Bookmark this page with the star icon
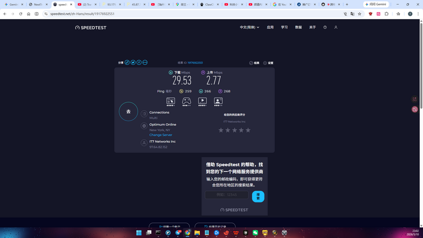 tap(360, 14)
